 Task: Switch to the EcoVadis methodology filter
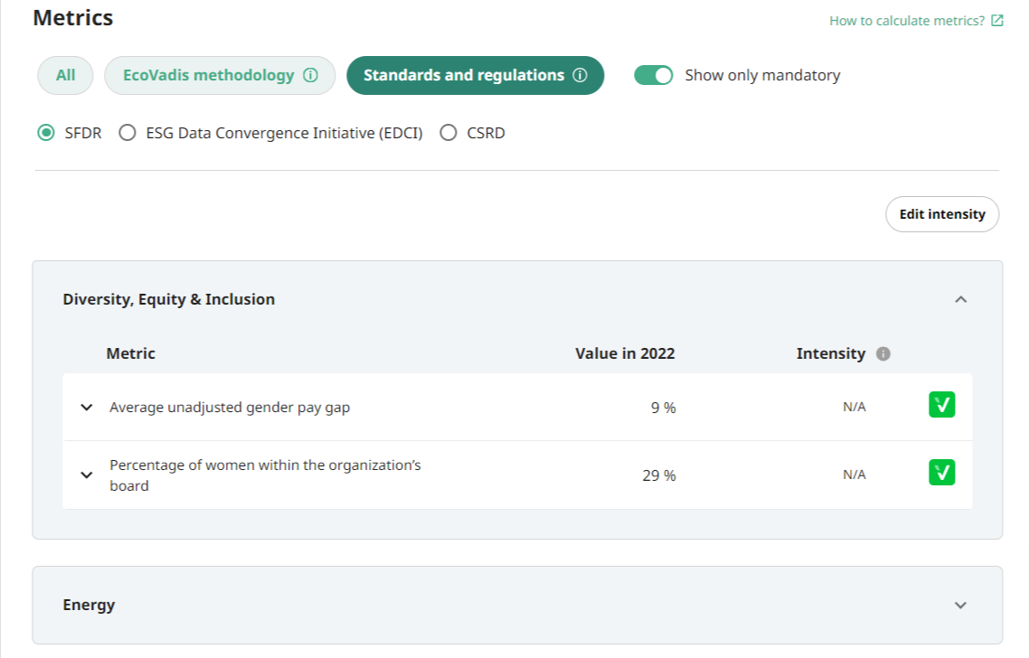tap(220, 75)
